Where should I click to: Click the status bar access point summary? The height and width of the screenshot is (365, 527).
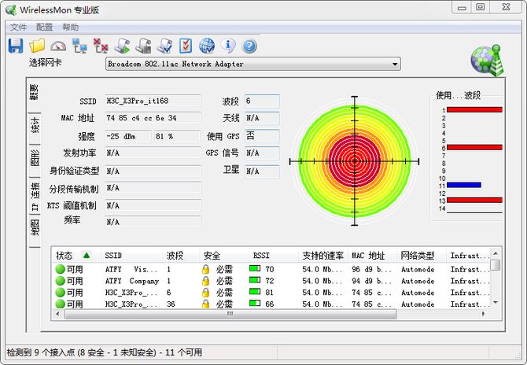pos(105,352)
